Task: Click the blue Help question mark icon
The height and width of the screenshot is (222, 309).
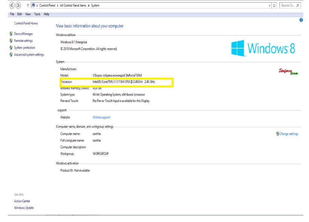Action: 301,20
